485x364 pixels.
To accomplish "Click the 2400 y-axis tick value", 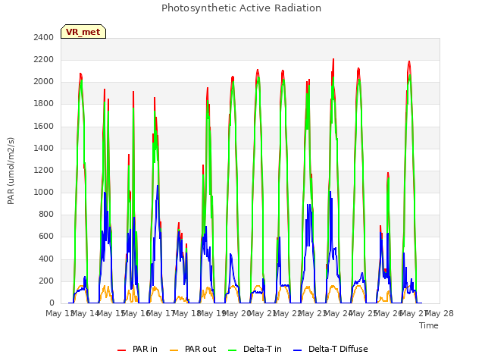I will point(44,37).
